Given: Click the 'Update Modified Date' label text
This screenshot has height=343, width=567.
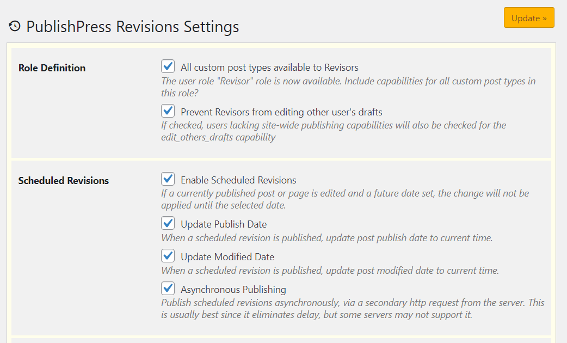Looking at the screenshot, I should coord(227,257).
